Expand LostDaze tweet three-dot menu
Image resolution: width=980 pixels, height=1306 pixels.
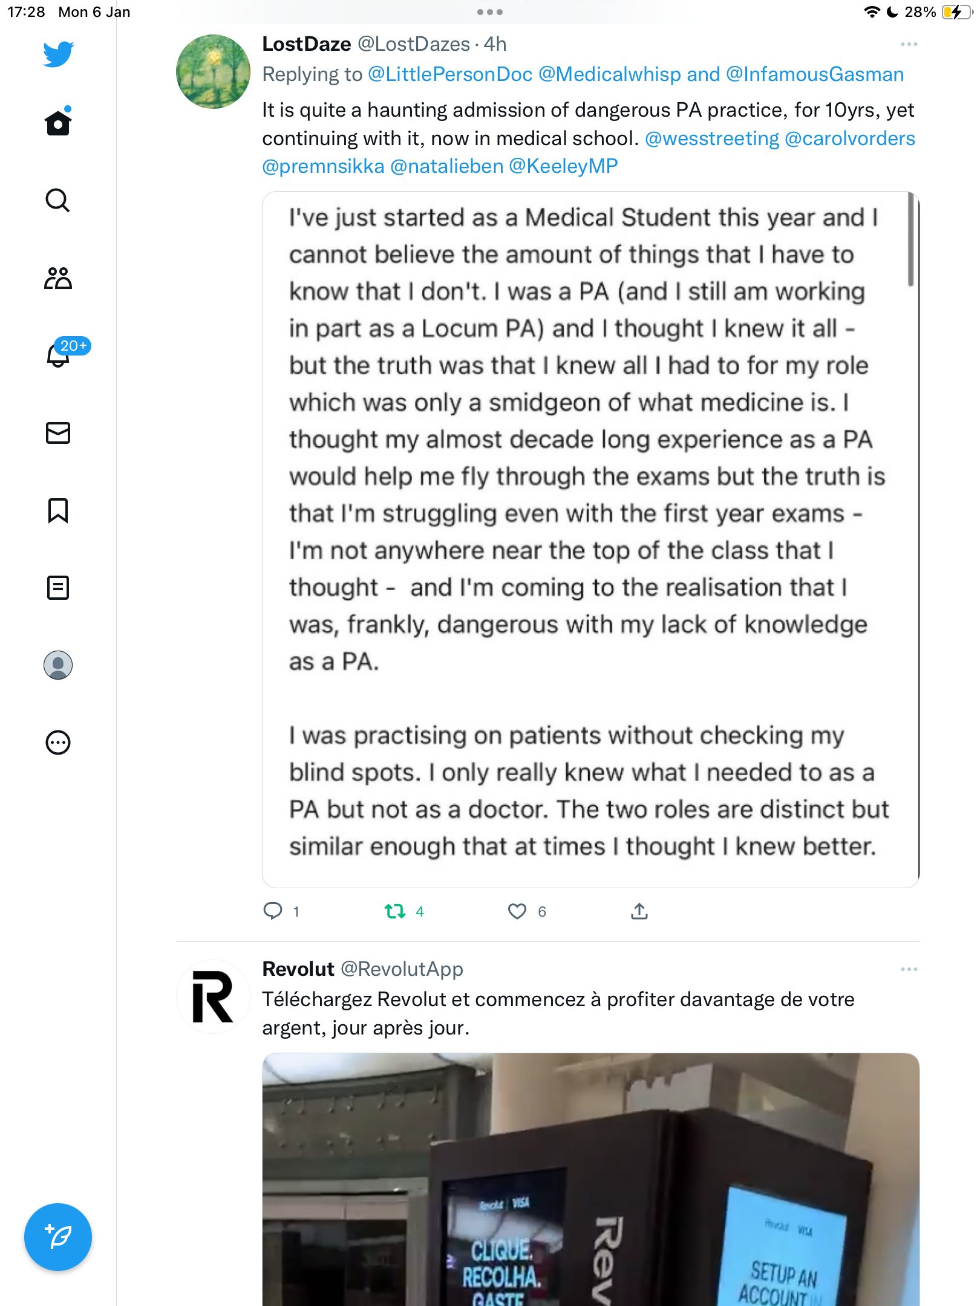tap(909, 44)
